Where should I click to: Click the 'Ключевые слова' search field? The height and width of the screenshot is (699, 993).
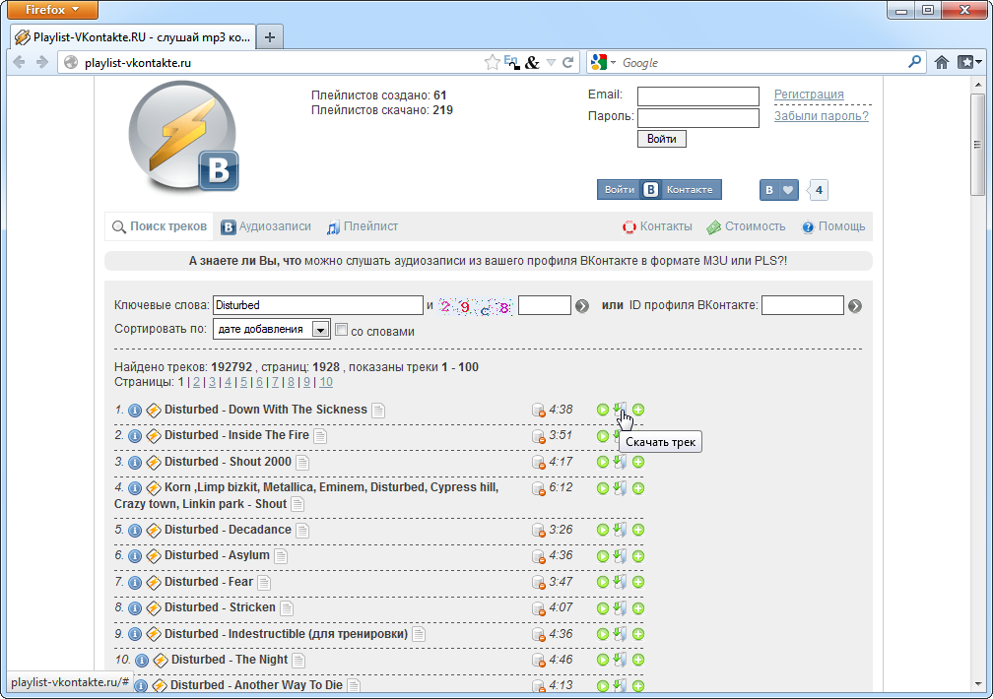(318, 305)
